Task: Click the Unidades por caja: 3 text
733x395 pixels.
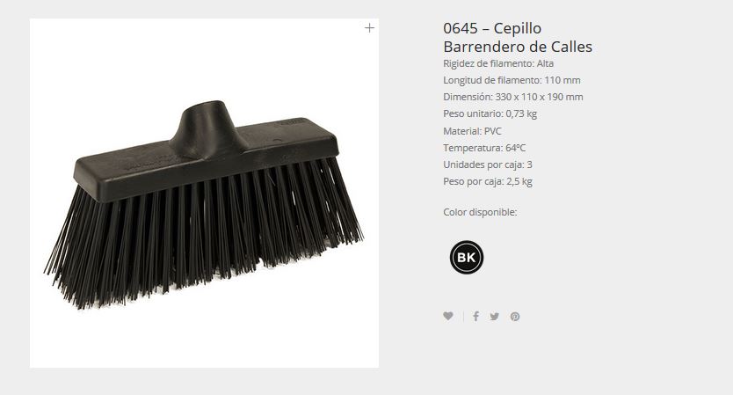Action: [x=488, y=165]
